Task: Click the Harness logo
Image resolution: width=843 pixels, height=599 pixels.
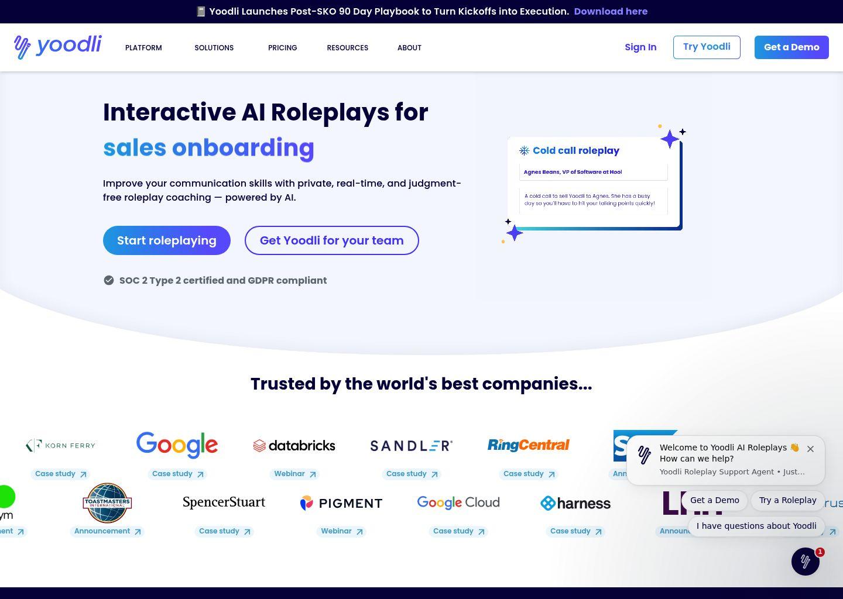Action: click(575, 503)
